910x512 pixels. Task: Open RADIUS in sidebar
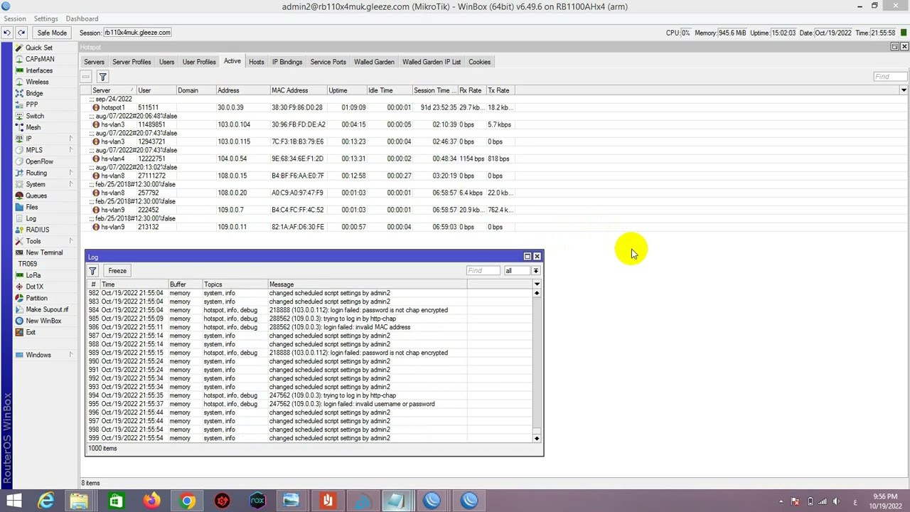[x=38, y=230]
